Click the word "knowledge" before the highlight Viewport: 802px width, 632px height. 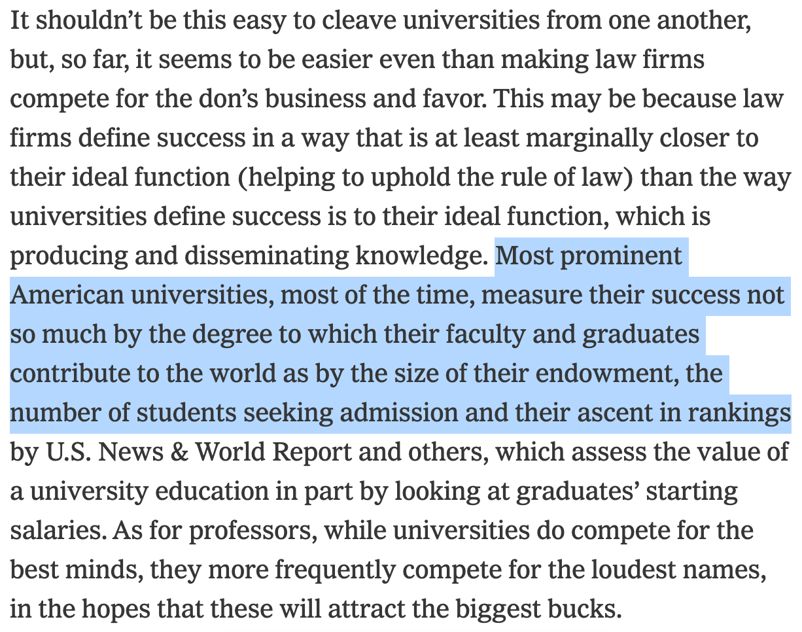point(421,256)
